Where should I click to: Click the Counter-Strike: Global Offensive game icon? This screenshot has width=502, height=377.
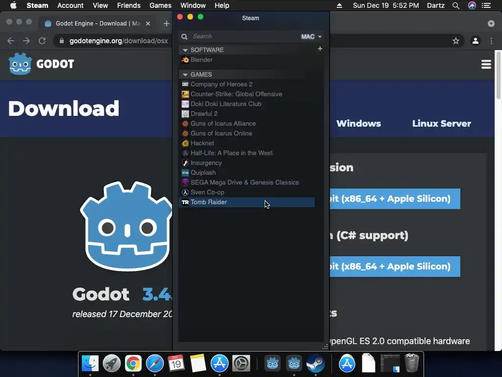(x=185, y=94)
